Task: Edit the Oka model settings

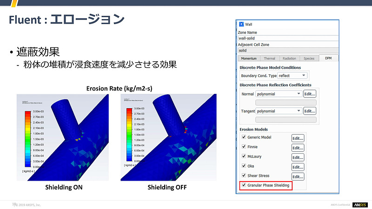Action: (x=298, y=167)
